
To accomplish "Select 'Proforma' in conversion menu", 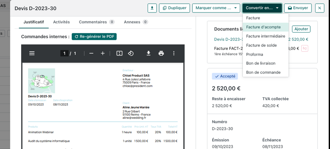I will [254, 54].
